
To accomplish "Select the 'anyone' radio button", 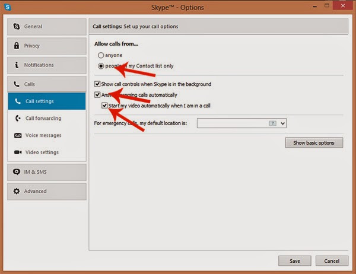I will pos(101,55).
